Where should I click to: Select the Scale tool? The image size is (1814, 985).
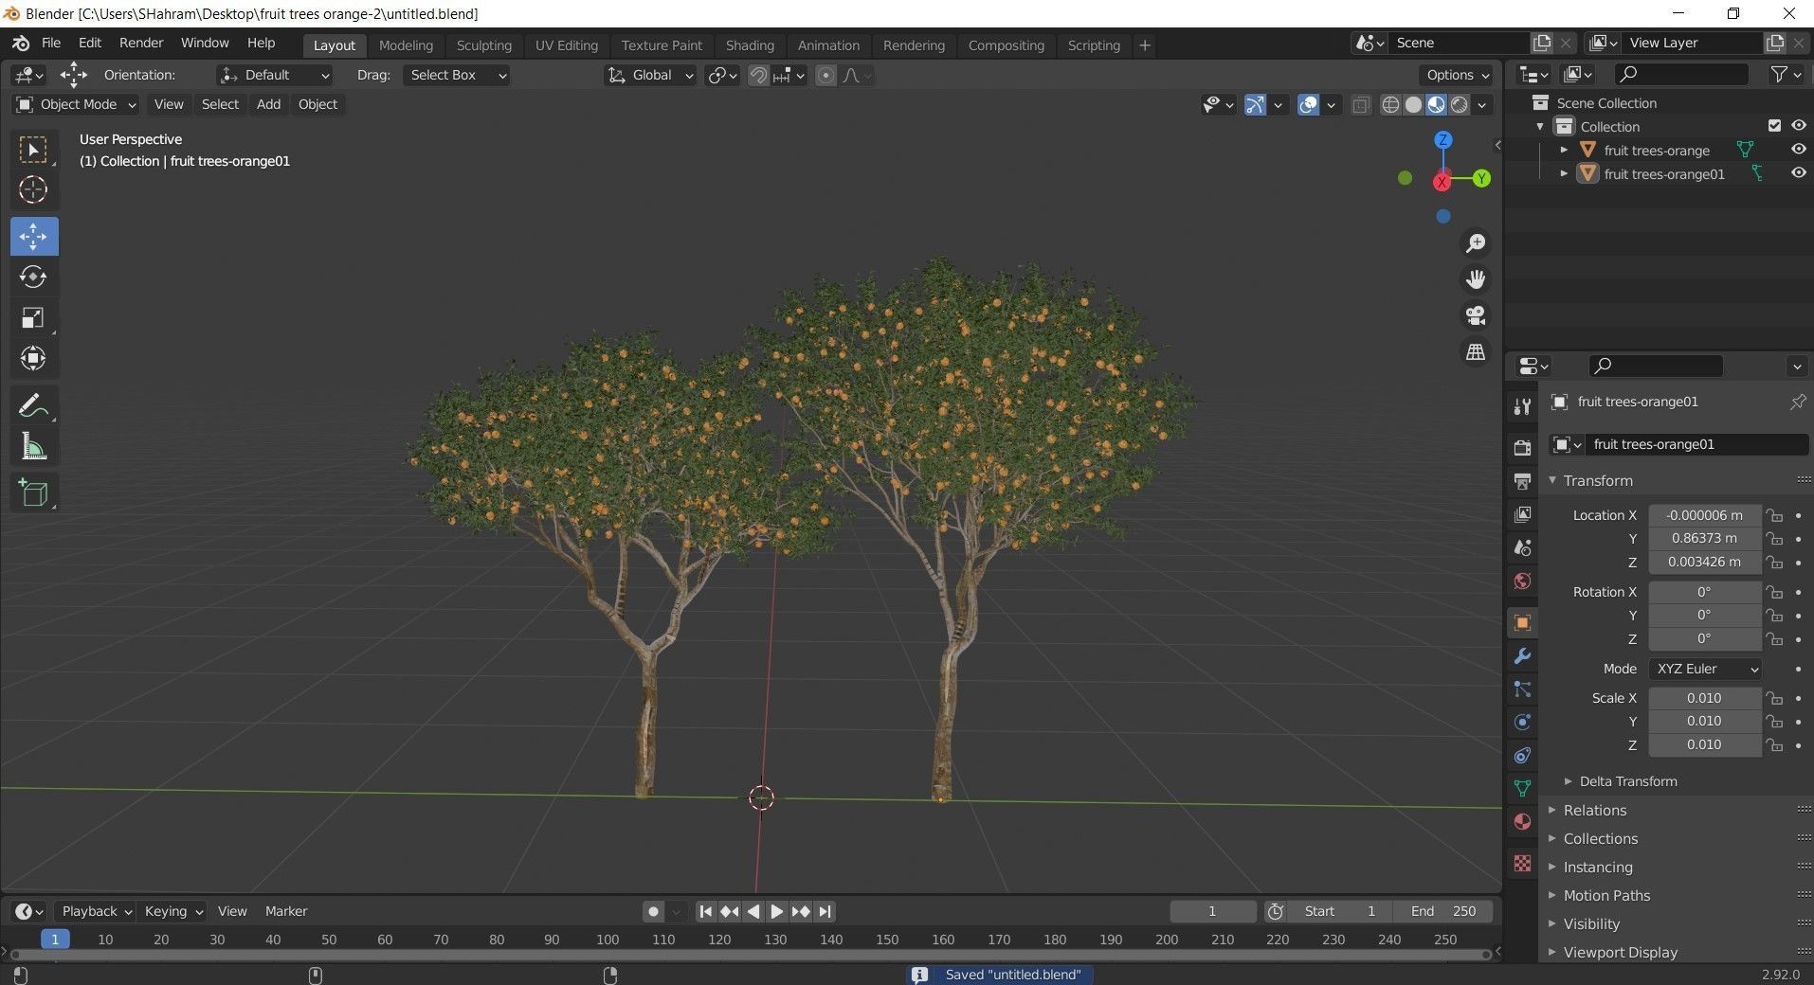click(33, 317)
